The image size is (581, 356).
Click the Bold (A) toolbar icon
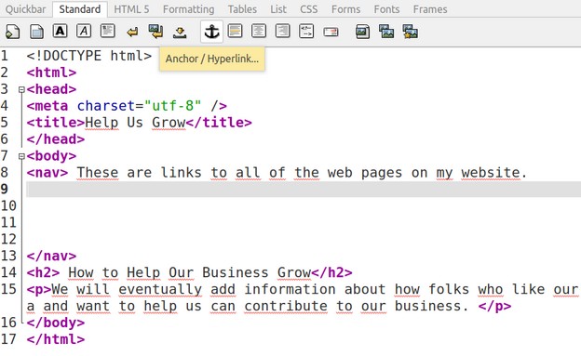tap(60, 31)
